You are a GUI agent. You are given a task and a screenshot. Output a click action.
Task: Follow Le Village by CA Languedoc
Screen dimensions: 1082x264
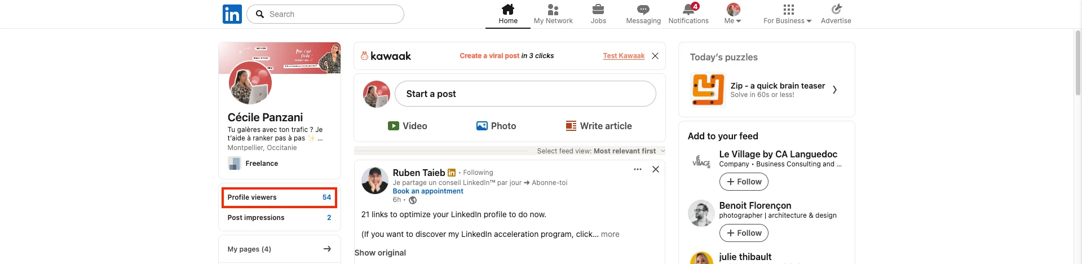[744, 182]
